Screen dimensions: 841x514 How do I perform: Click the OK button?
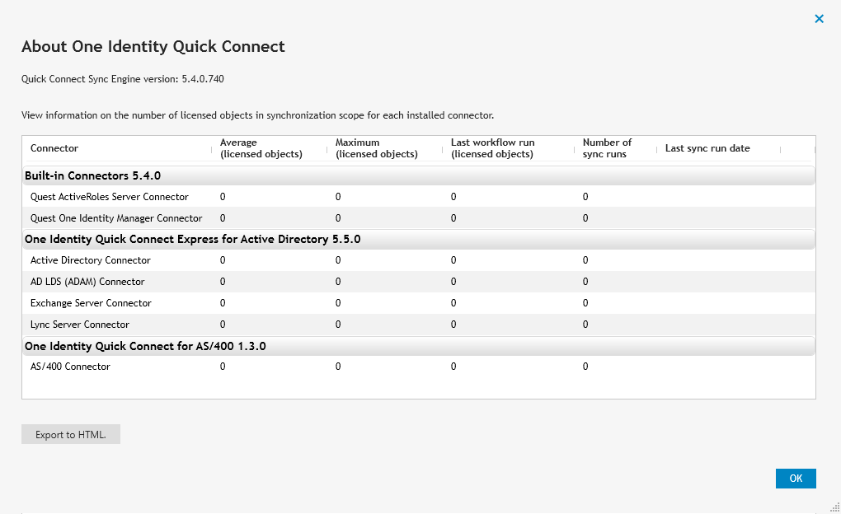(796, 478)
